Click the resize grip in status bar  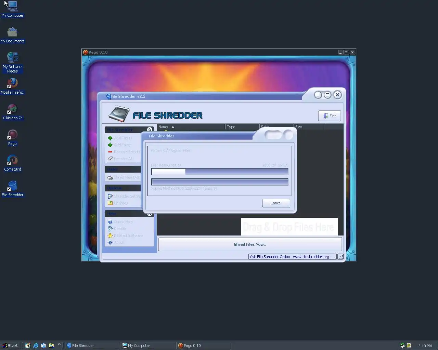[340, 257]
